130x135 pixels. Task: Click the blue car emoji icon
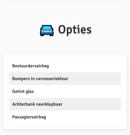47,30
